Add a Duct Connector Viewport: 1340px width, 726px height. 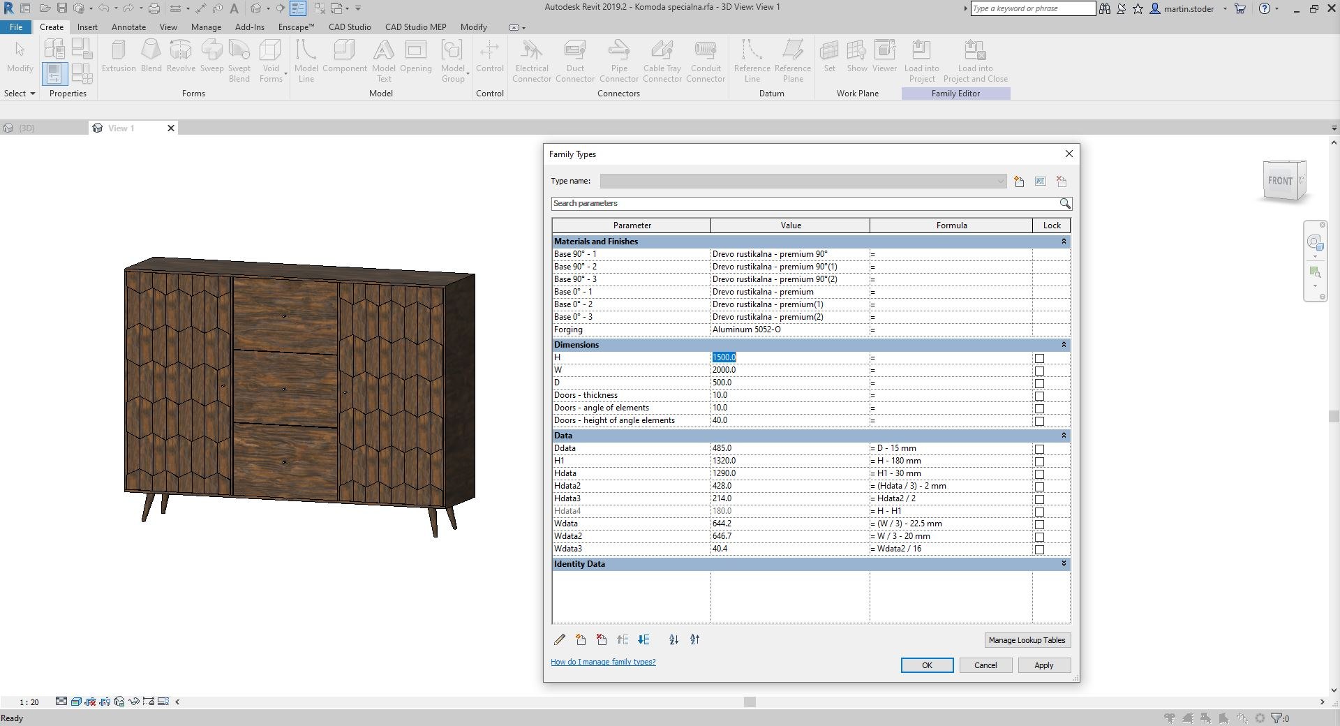point(575,61)
